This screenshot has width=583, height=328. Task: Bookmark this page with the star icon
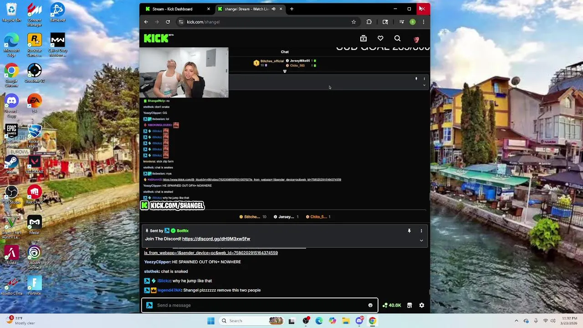point(353,22)
